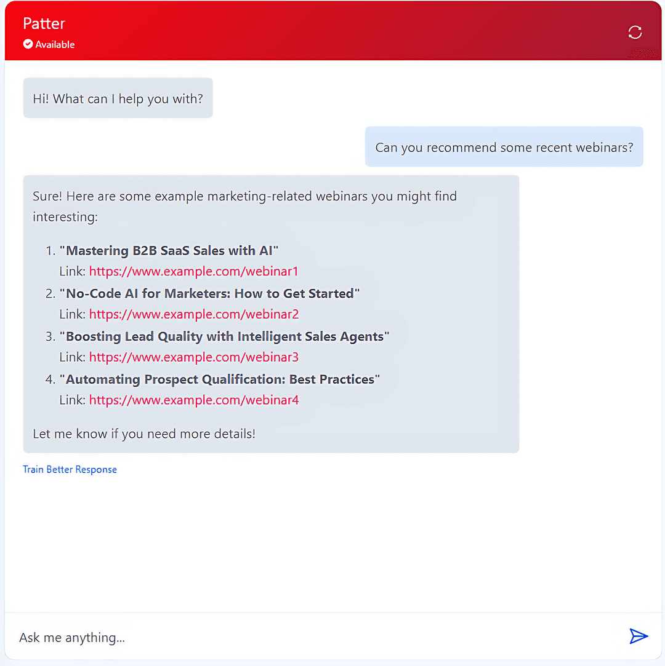Open the webinar1 link
Screen dimensions: 665x666
[x=193, y=271]
